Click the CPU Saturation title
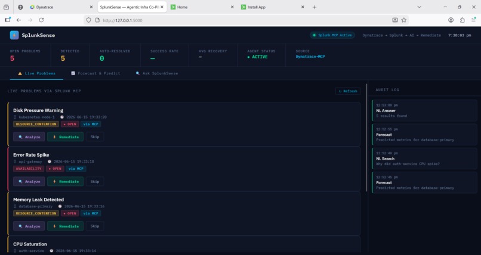Viewport: 481px width, 255px height. [x=30, y=244]
